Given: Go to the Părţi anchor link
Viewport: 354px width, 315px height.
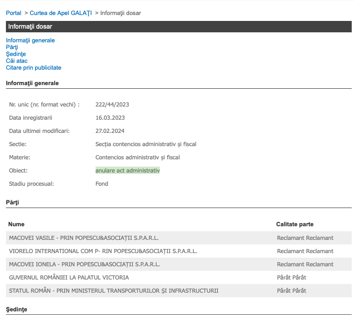Looking at the screenshot, I should click(12, 47).
